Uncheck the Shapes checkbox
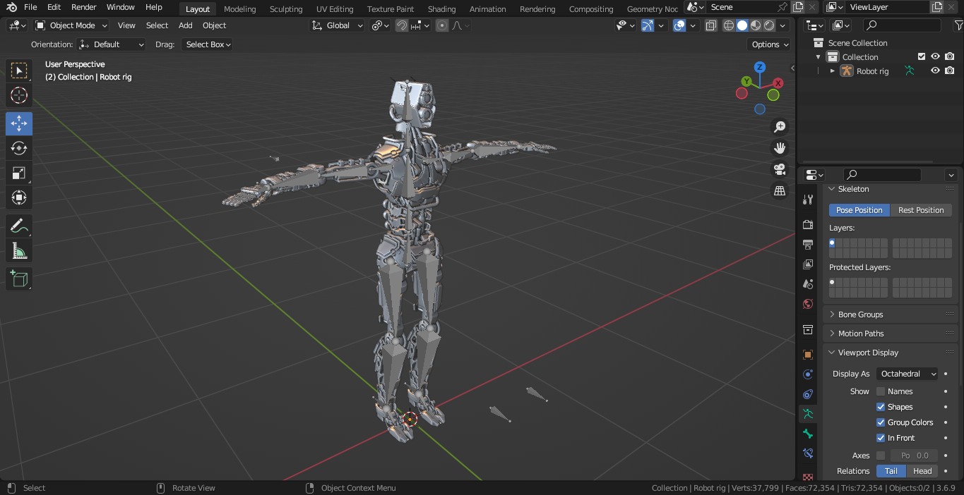964x495 pixels. coord(881,407)
